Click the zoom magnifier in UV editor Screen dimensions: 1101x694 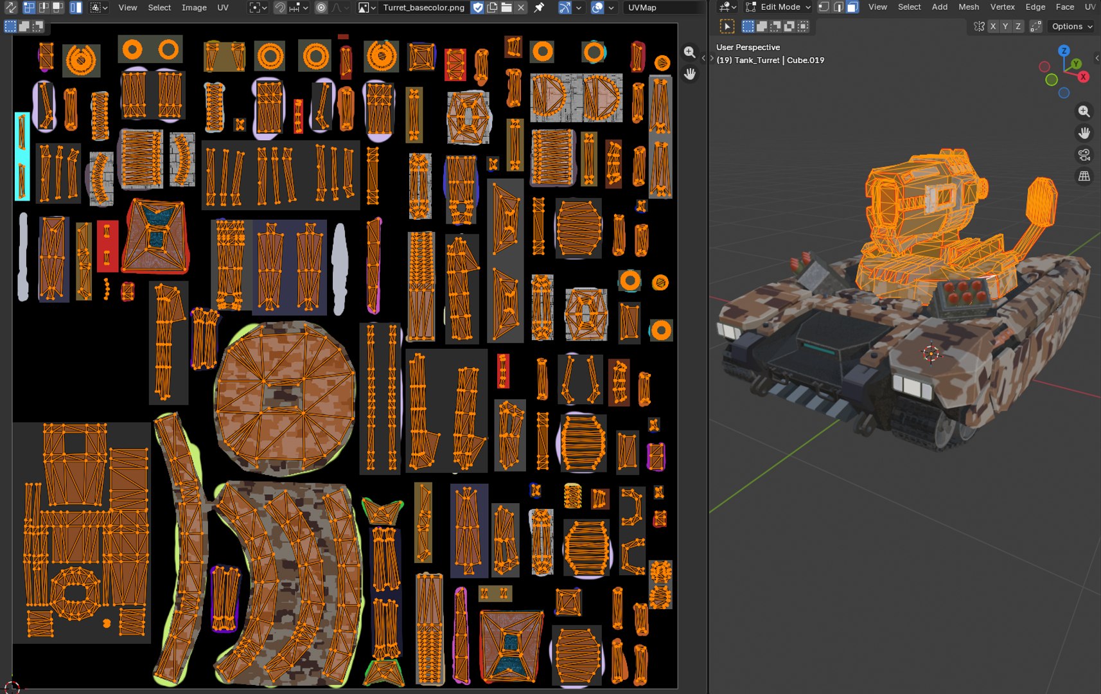tap(689, 52)
